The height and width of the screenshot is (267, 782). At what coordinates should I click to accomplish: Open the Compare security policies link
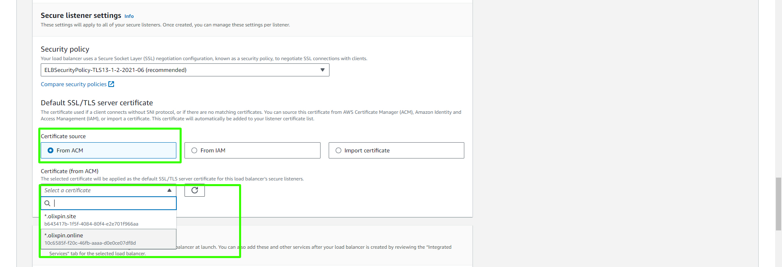(74, 84)
